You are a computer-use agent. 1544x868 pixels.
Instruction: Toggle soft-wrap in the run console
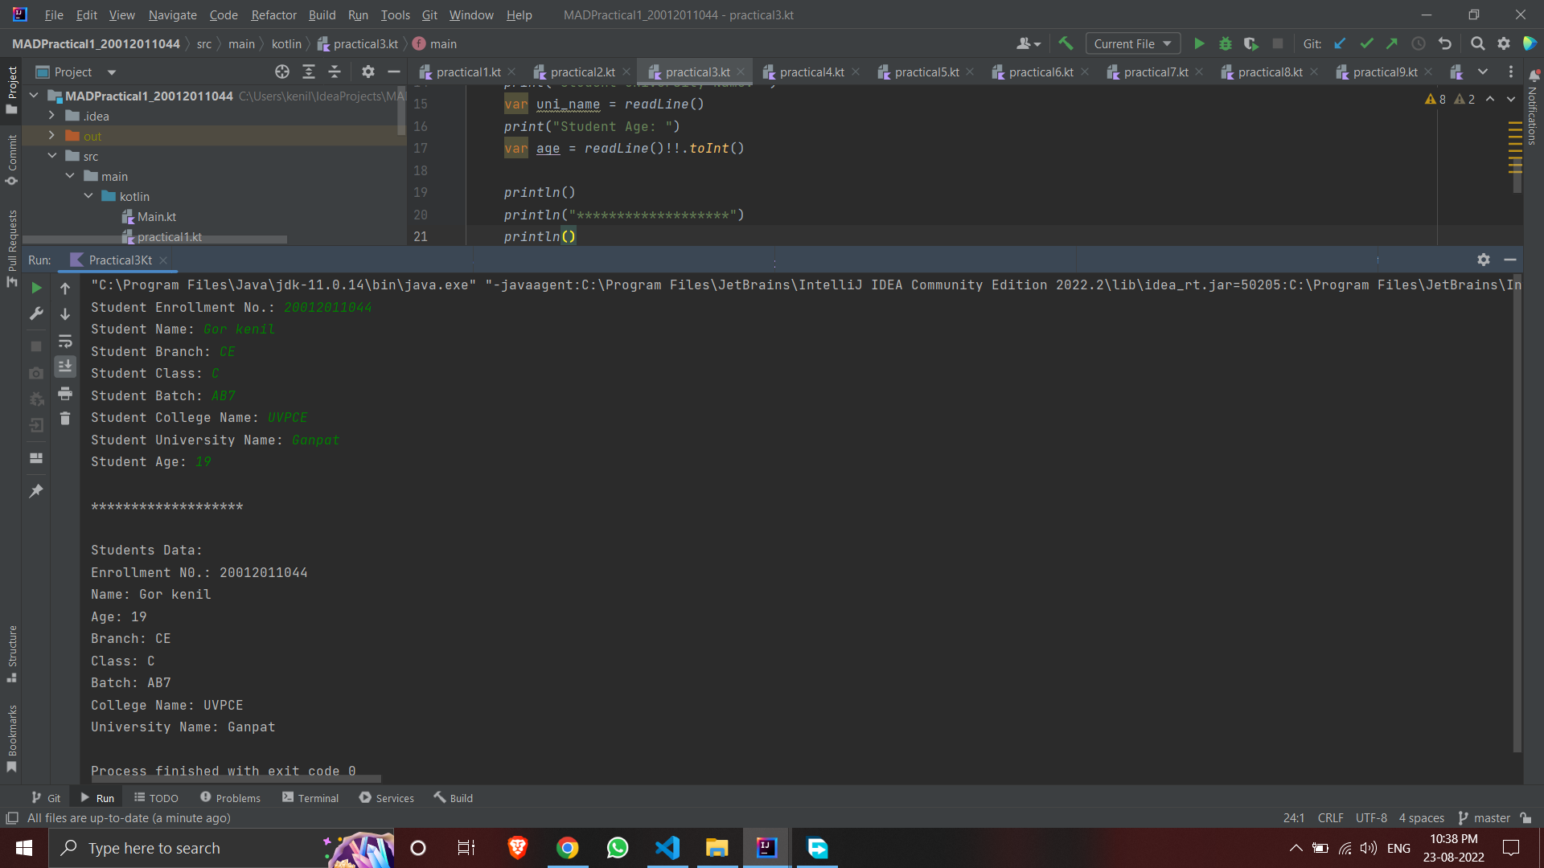[65, 342]
